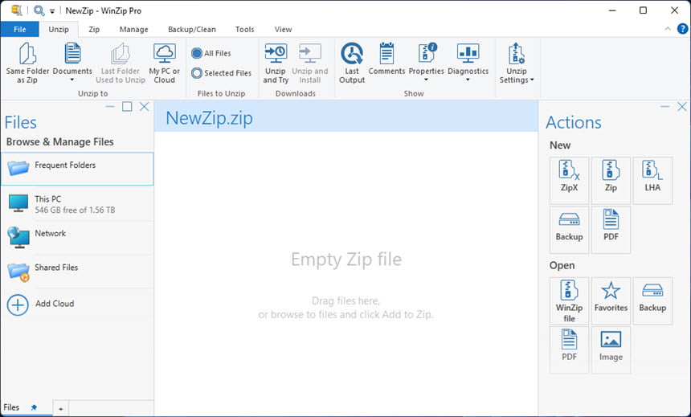Collapse the ribbon with the chevron
The height and width of the screenshot is (417, 691).
tap(668, 29)
